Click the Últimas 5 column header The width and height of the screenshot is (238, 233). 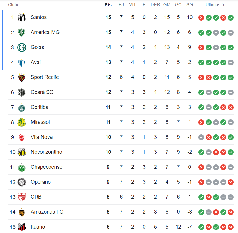point(215,5)
